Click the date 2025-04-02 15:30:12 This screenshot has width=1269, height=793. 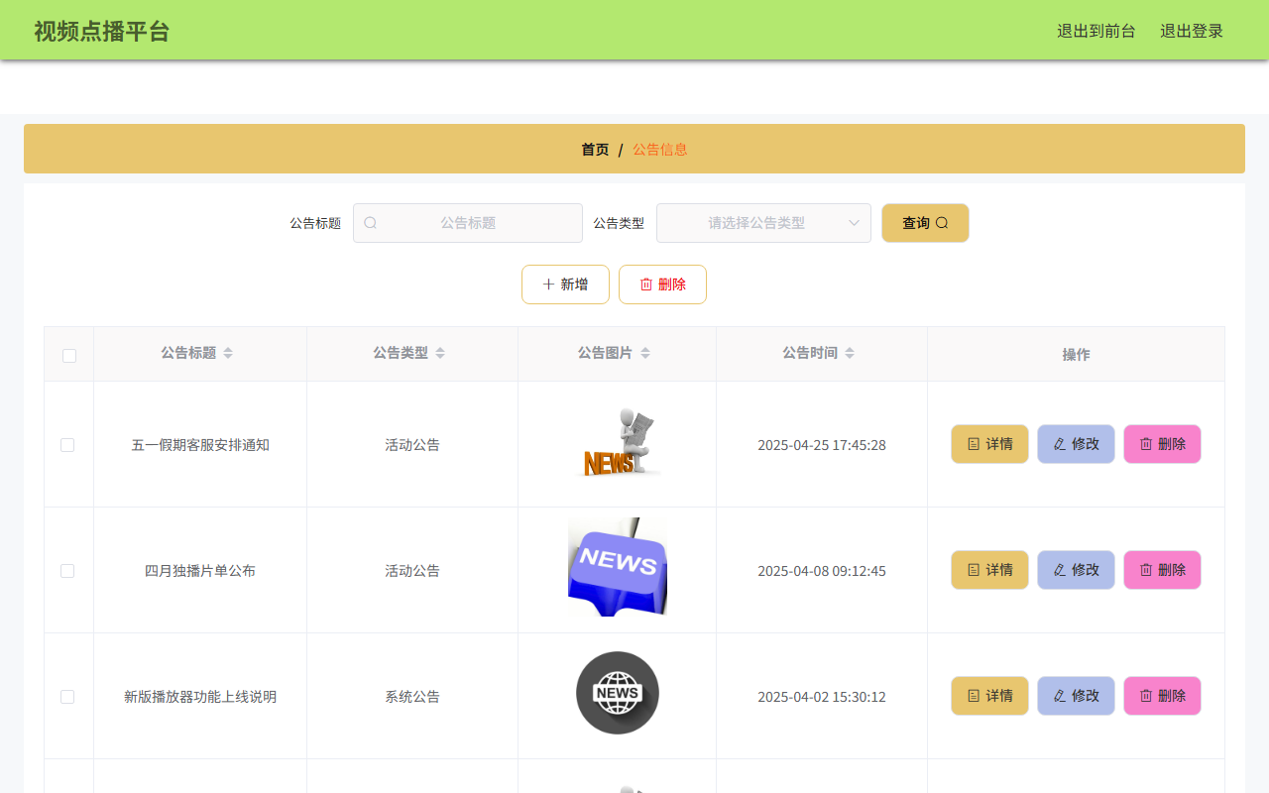tap(822, 697)
